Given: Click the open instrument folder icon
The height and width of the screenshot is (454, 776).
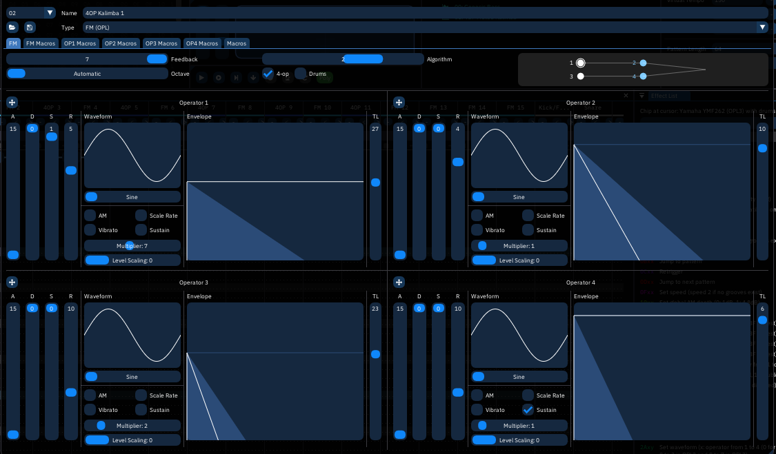Looking at the screenshot, I should 12,28.
